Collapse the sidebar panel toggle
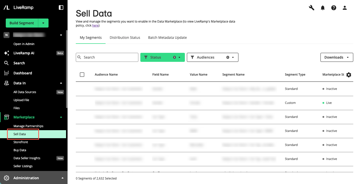This screenshot has height=184, width=355. click(x=61, y=8)
